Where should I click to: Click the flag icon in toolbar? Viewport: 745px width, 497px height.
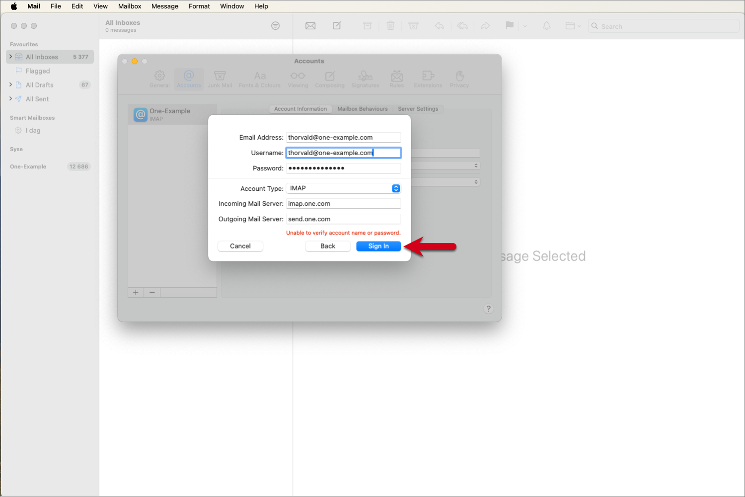coord(509,26)
